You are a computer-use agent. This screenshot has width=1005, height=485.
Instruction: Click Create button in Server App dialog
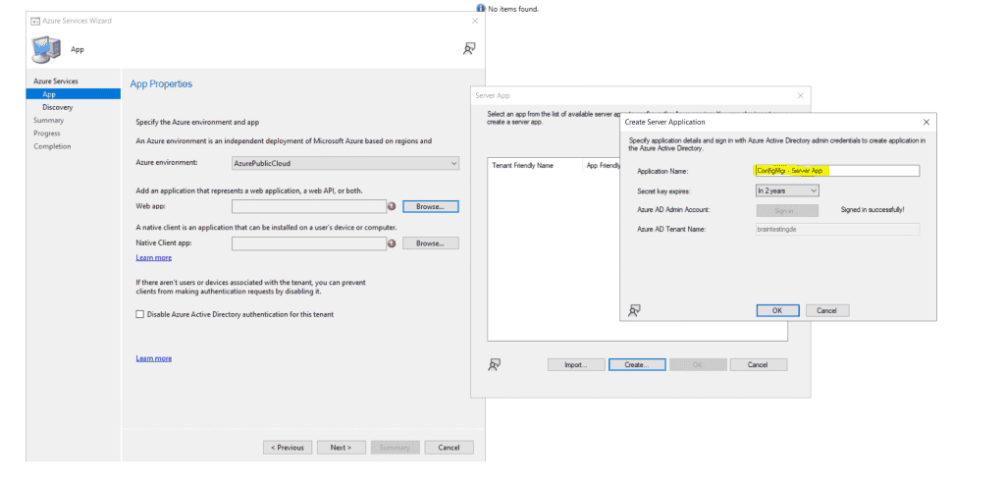637,364
